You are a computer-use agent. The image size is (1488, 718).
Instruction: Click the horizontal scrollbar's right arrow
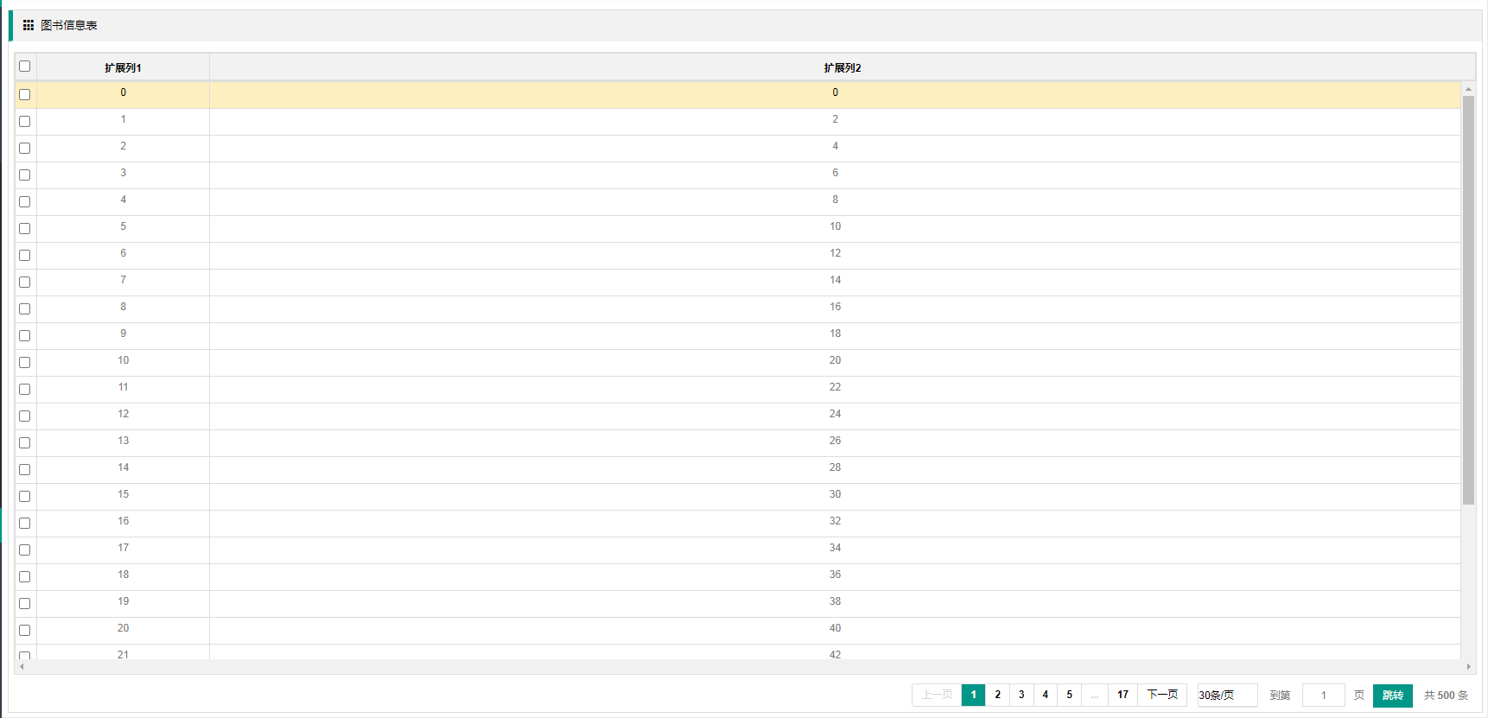(1468, 667)
